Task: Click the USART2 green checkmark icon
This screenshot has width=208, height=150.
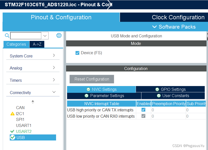Action: [x=12, y=131]
